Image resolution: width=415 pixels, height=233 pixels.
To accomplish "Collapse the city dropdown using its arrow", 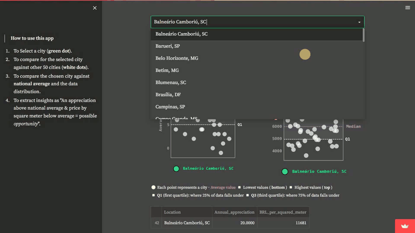I will tap(359, 22).
